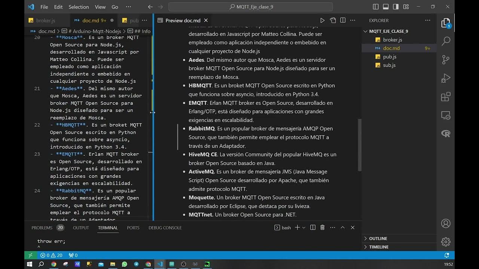Go forward using navigation arrow

[161, 7]
